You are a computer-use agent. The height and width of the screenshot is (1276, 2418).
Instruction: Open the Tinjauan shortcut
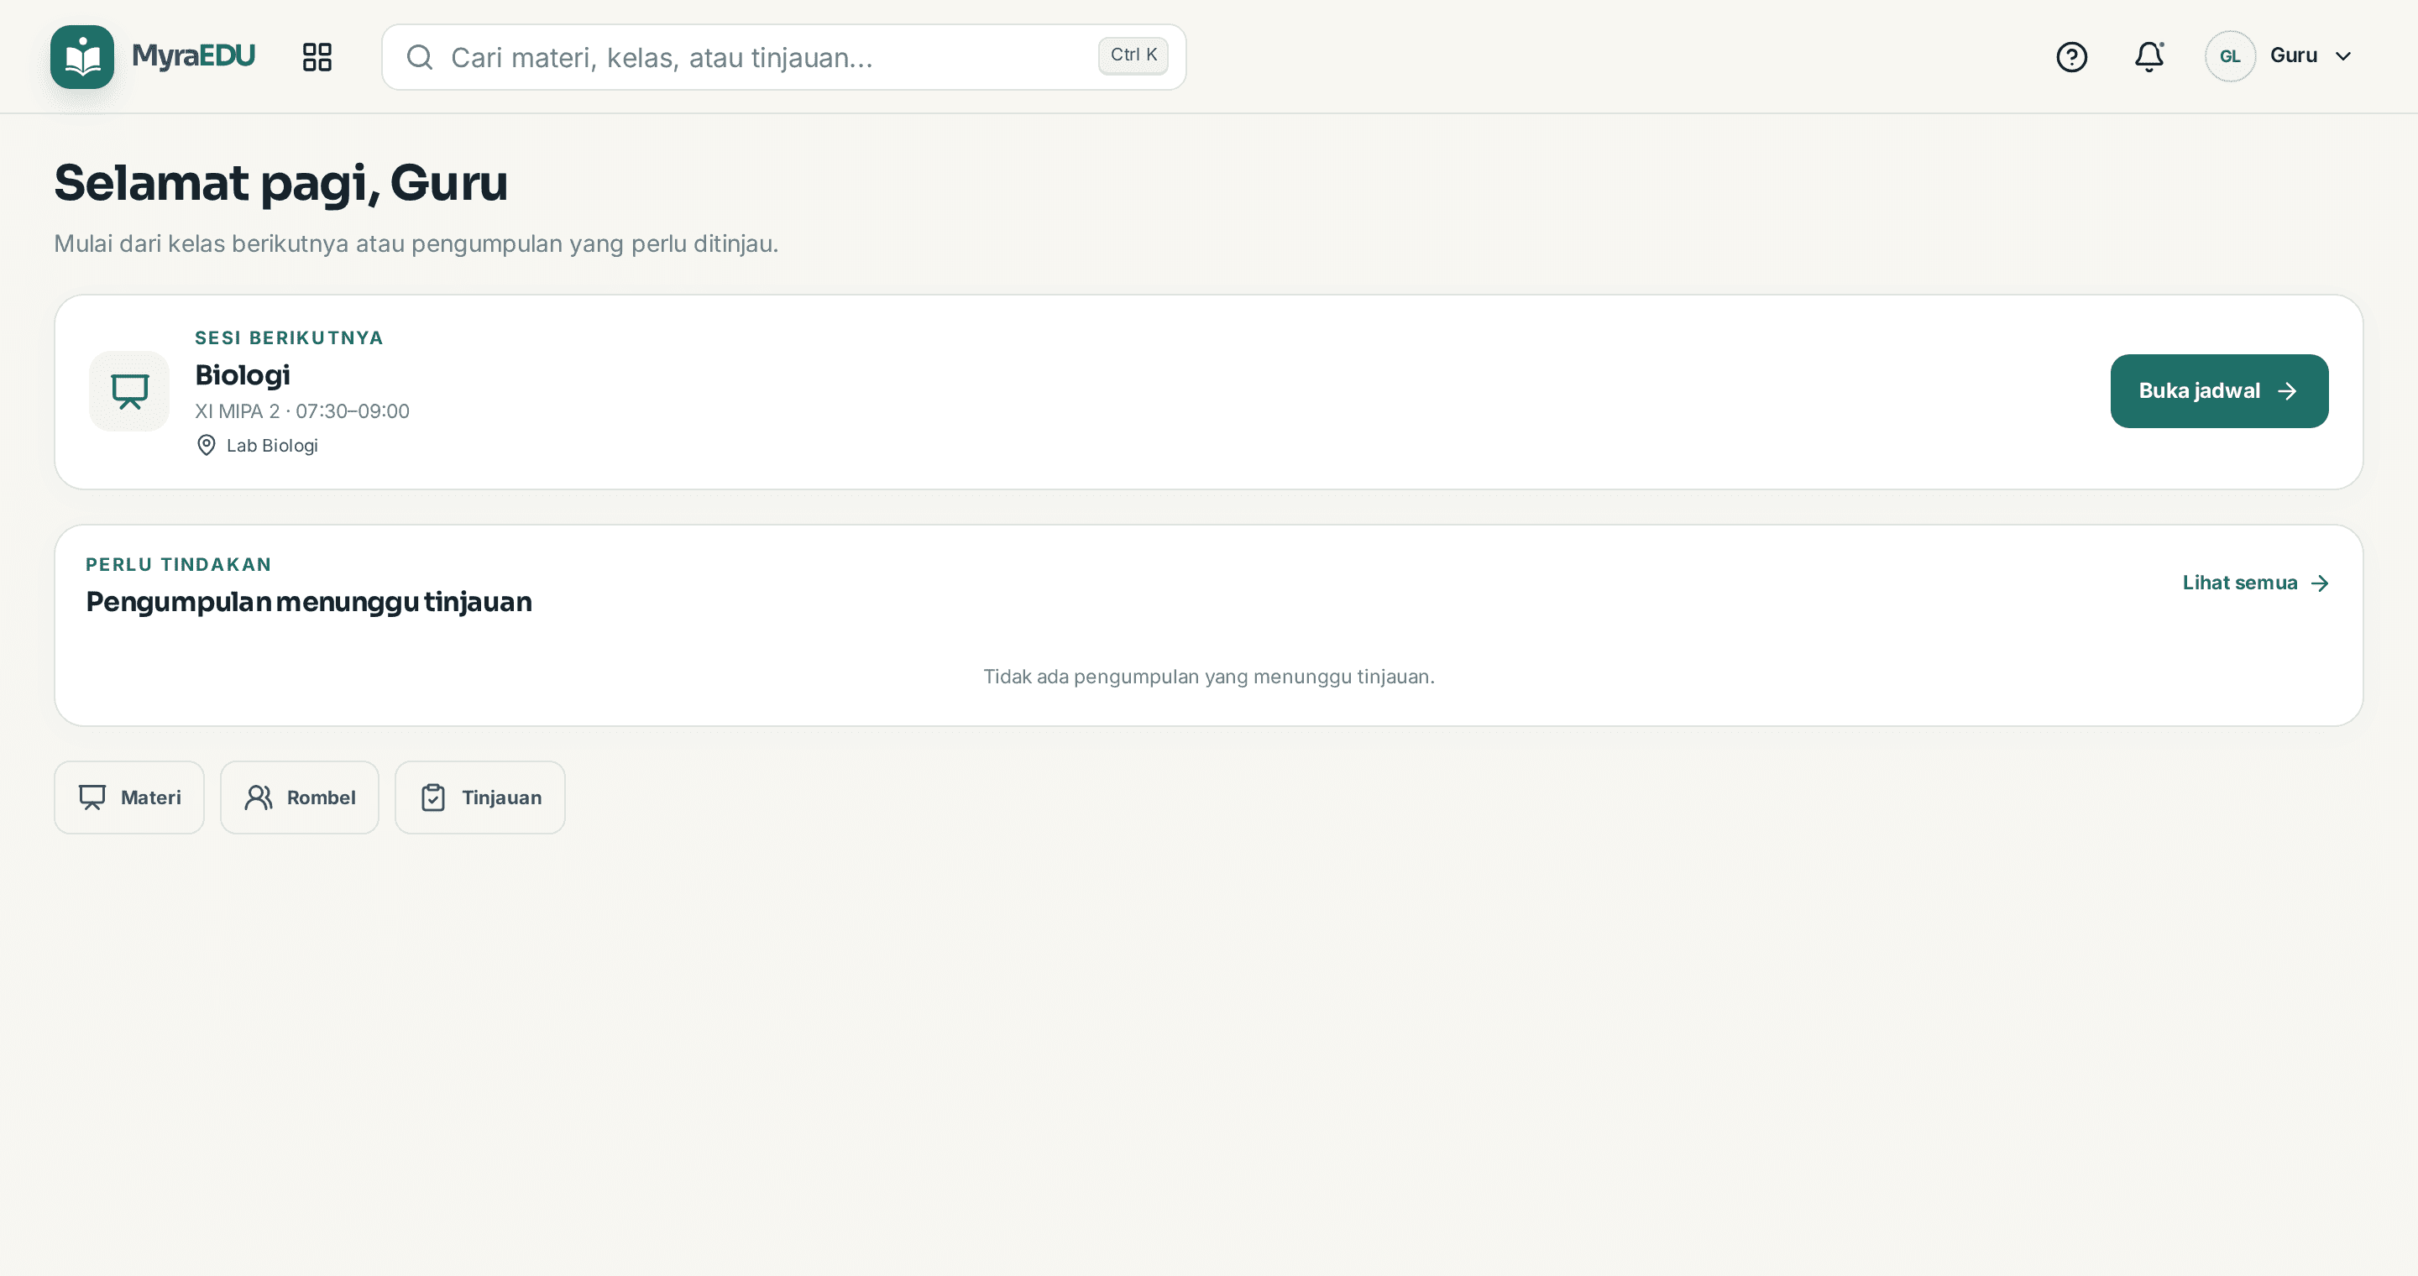coord(479,797)
